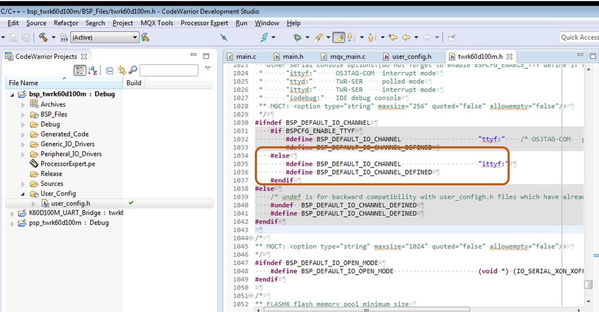Image resolution: width=599 pixels, height=312 pixels.
Task: Expand the Generated_Code folder
Action: (x=23, y=134)
